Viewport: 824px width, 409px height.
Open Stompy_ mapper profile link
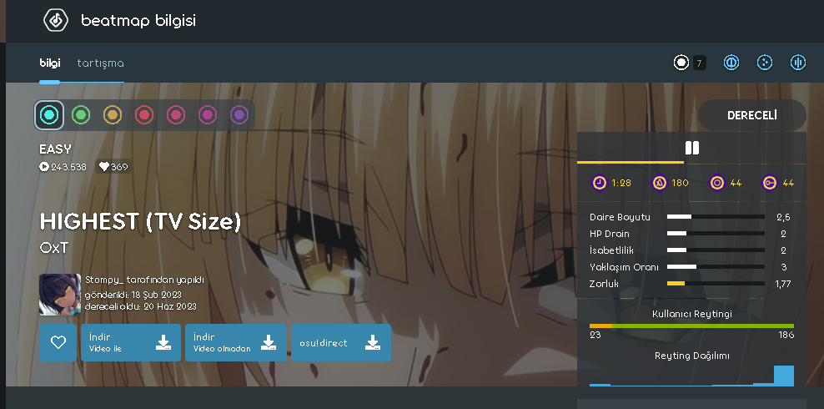point(104,280)
